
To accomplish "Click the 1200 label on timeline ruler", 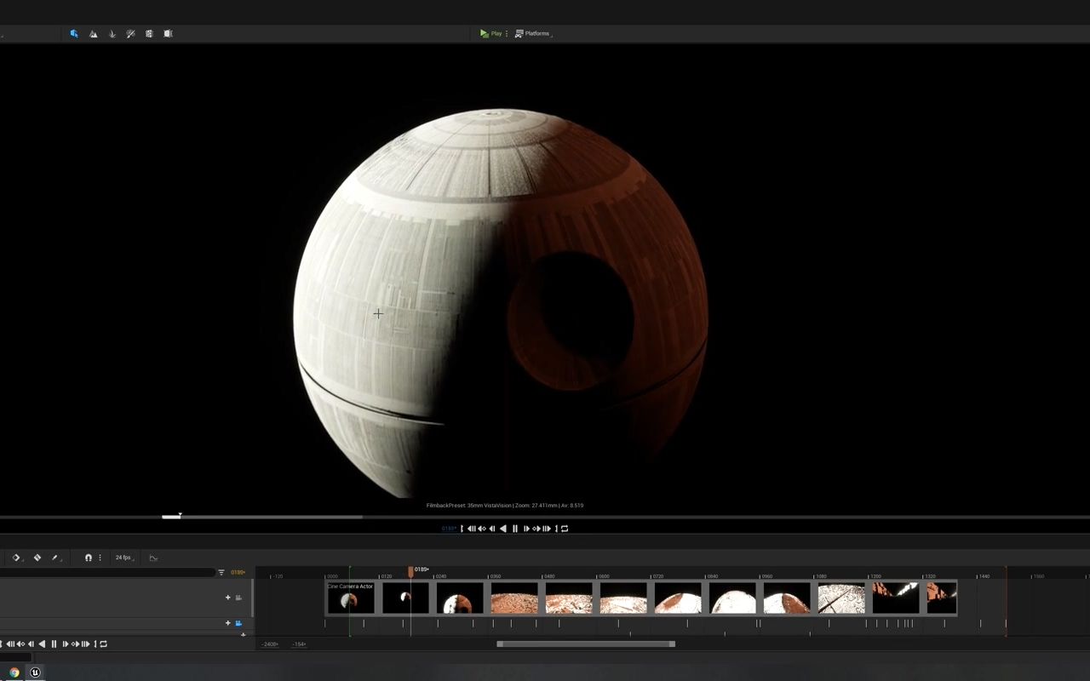I will click(x=875, y=576).
